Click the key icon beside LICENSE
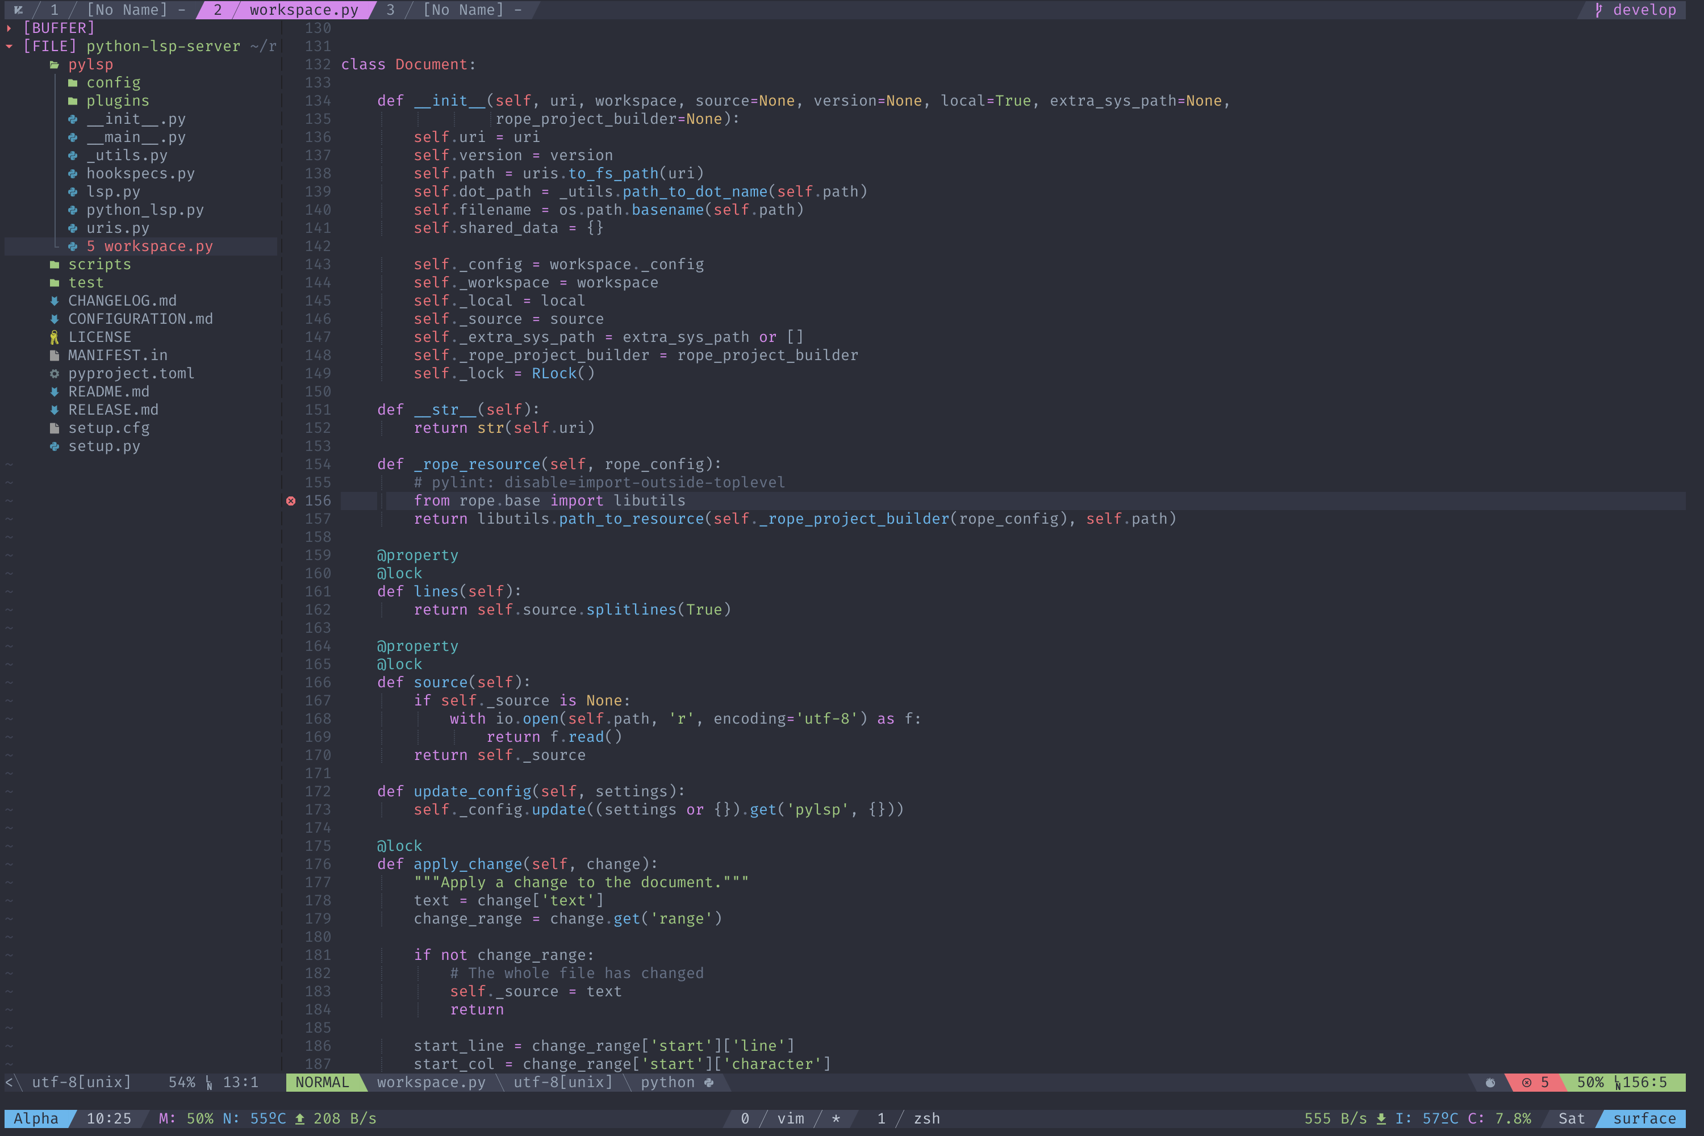 click(x=55, y=337)
